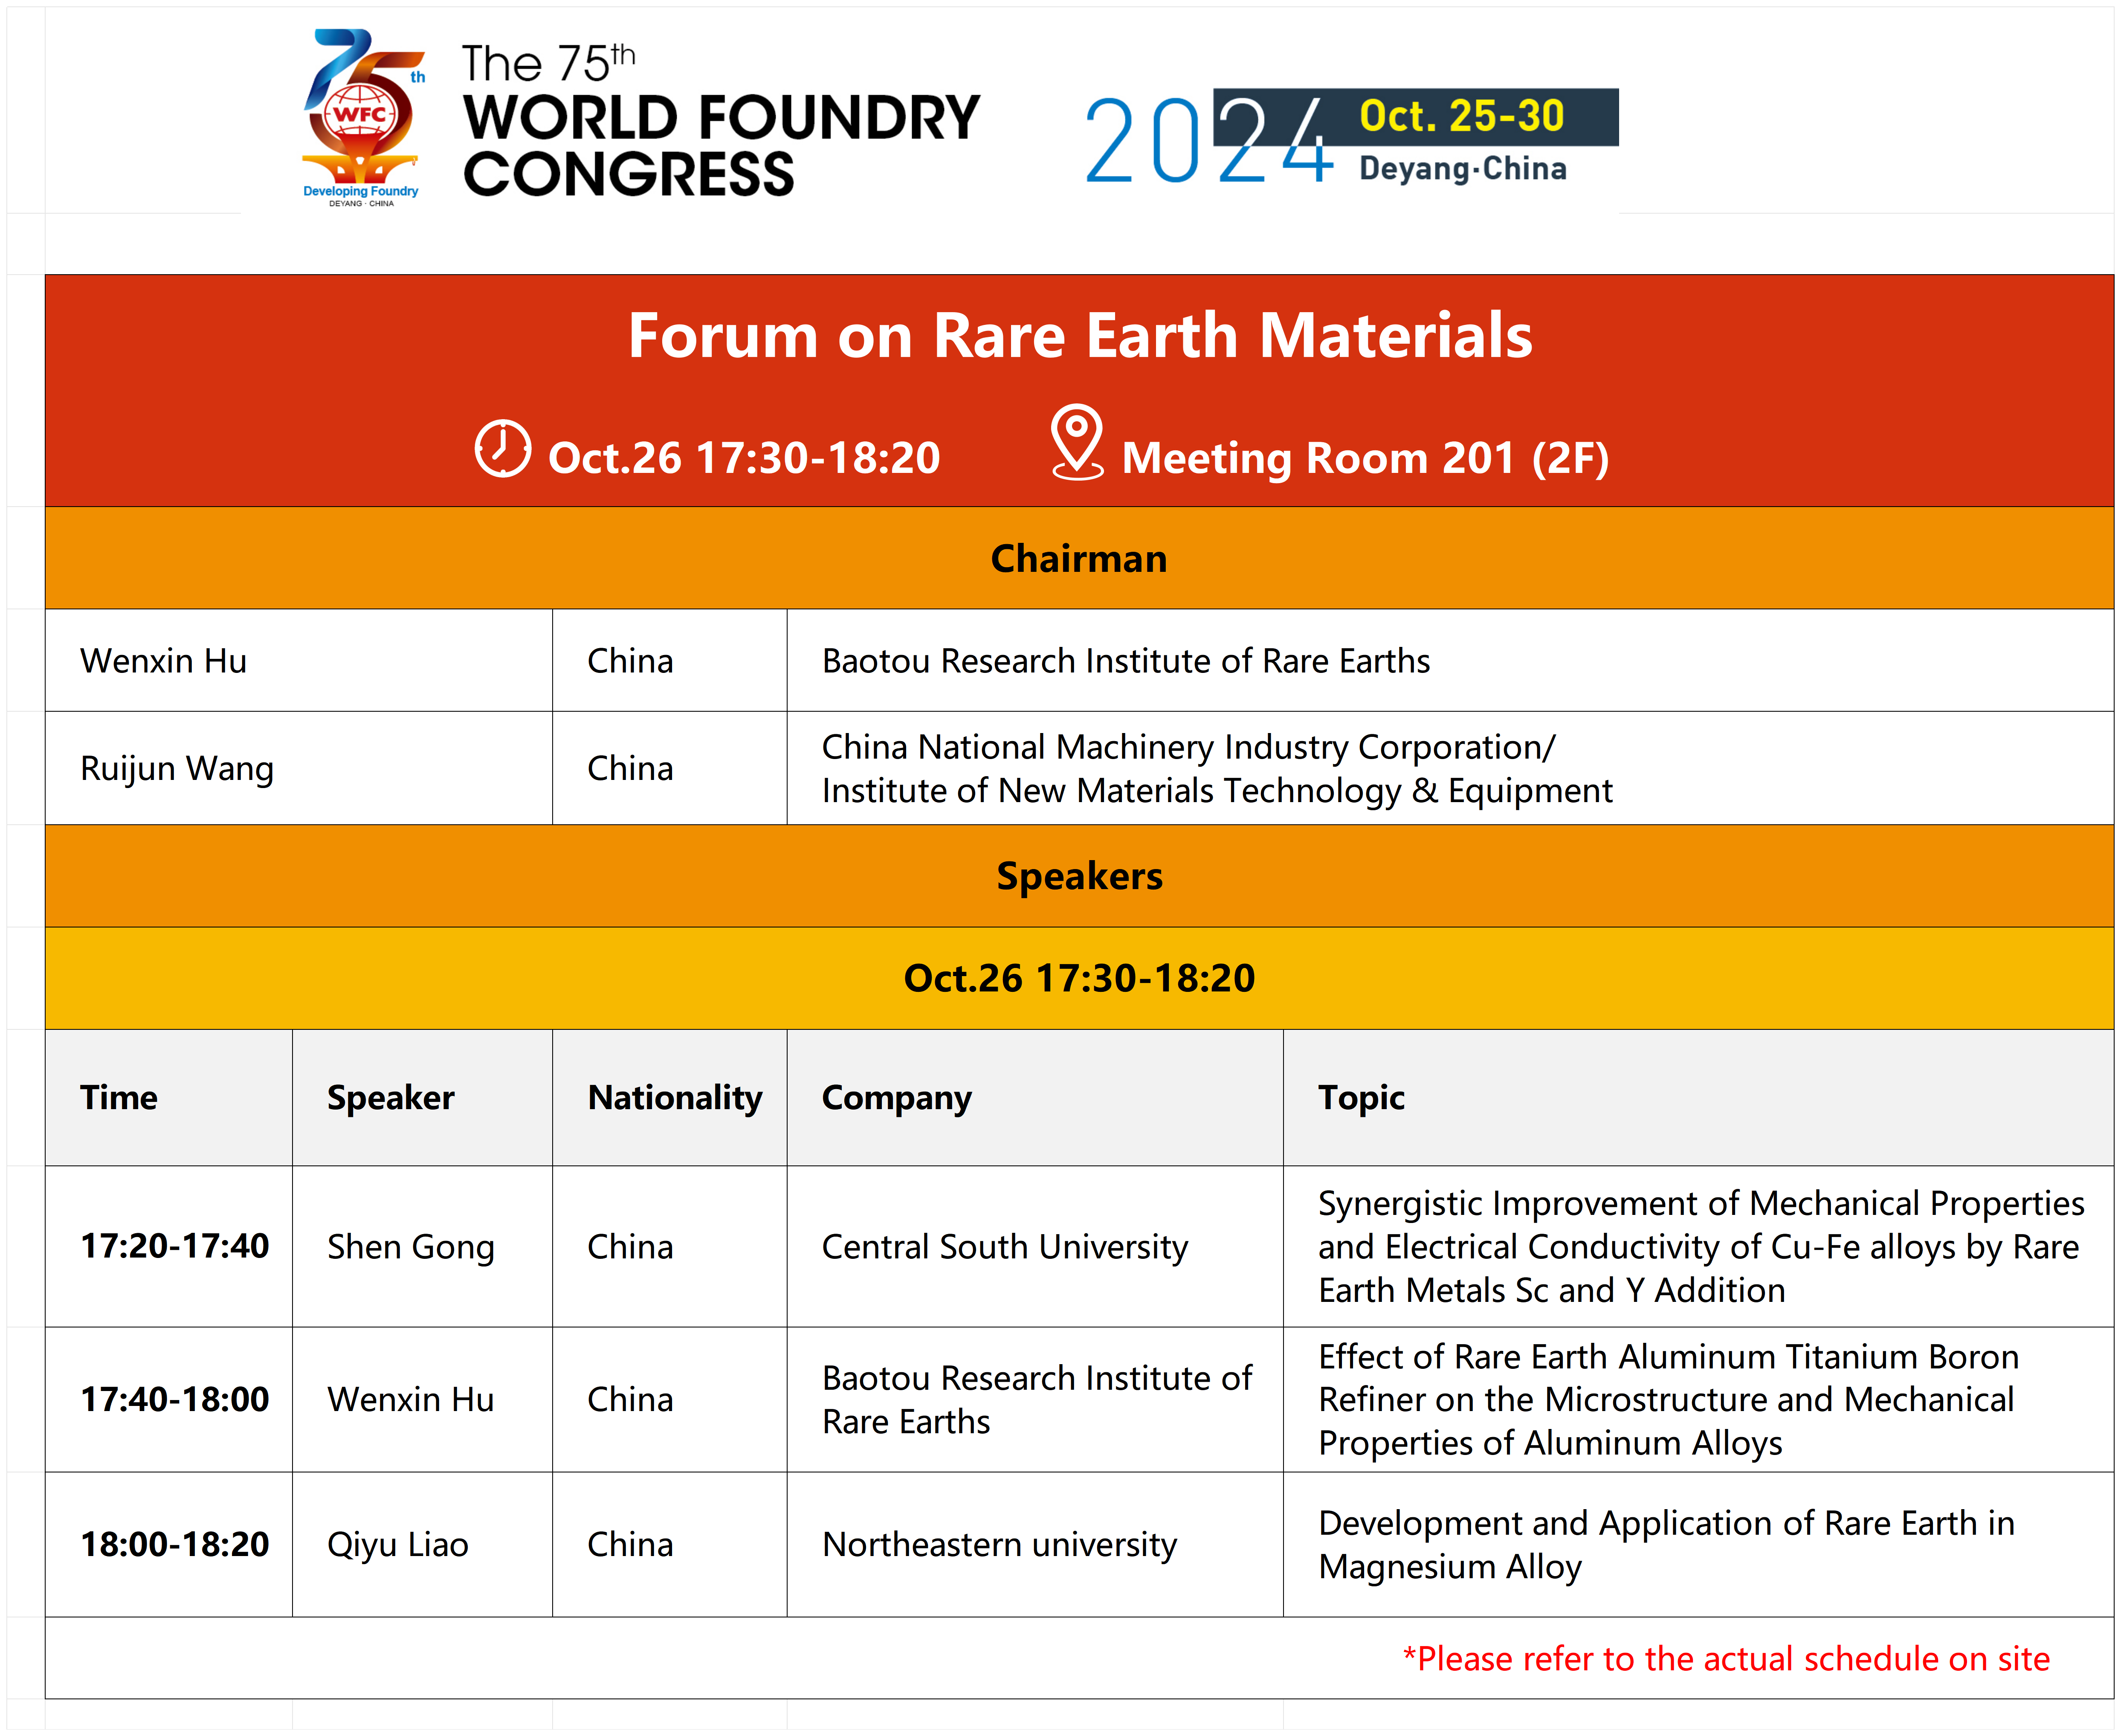Click time slot '17:20-17:40'

174,1246
